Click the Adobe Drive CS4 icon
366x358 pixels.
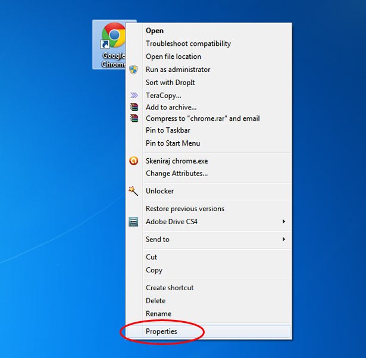[134, 222]
